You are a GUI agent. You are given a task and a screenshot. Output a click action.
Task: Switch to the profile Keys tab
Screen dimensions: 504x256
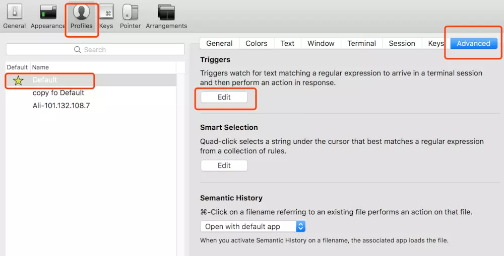[436, 43]
